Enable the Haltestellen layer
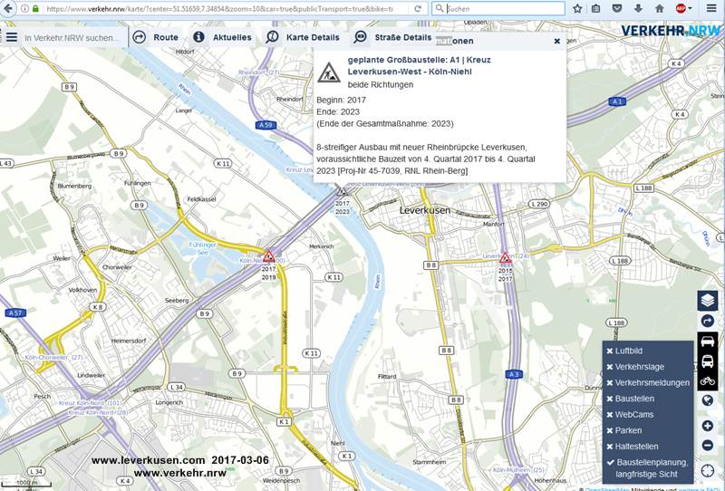725x491 pixels. 632,447
